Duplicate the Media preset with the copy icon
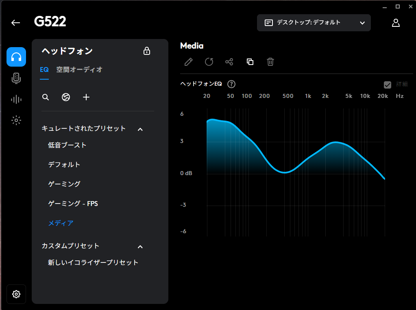416x310 pixels. coord(250,62)
